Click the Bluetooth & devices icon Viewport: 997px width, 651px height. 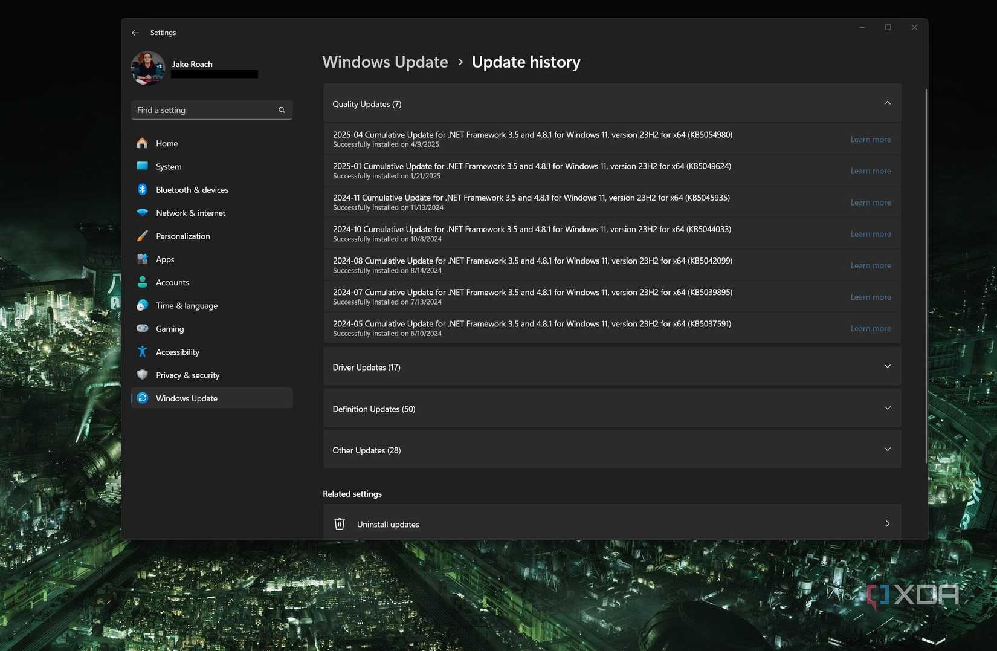pyautogui.click(x=143, y=190)
